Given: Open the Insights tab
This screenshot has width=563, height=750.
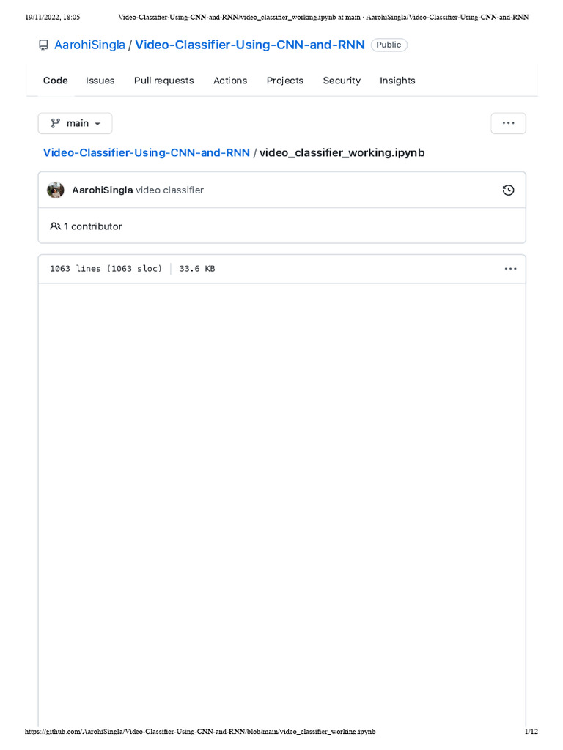Looking at the screenshot, I should [397, 81].
